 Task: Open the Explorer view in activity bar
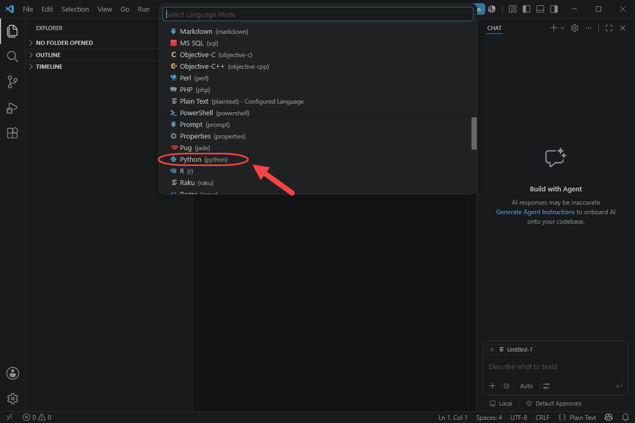click(x=12, y=31)
